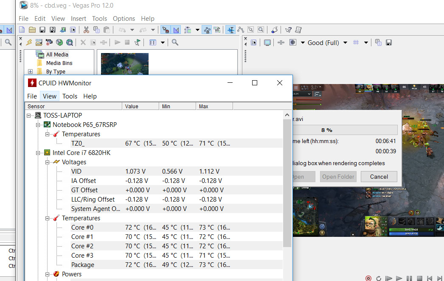This screenshot has width=444, height=281.
Task: Toggle Automatic Crossfades button
Action: [x=176, y=30]
